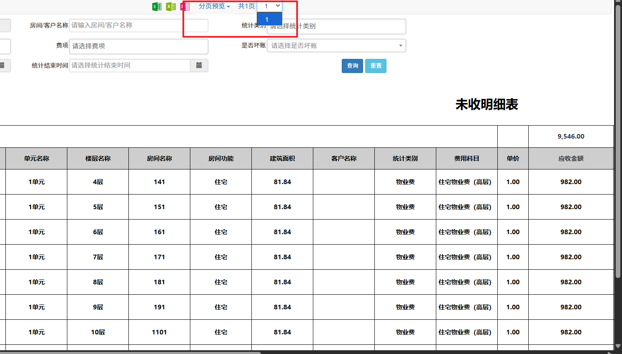Click room number 181 cell
The width and height of the screenshot is (622, 354).
point(159,282)
